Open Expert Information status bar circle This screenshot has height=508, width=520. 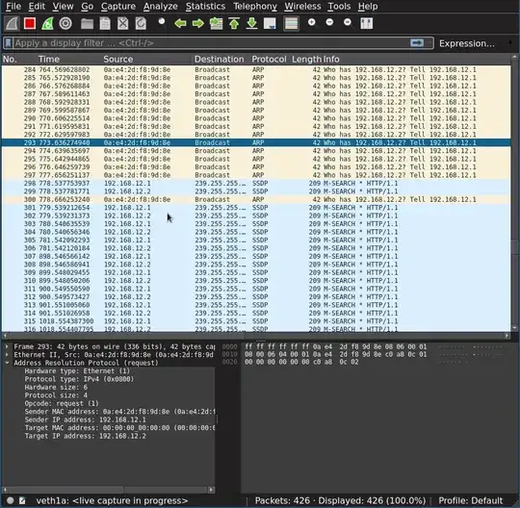(11, 500)
